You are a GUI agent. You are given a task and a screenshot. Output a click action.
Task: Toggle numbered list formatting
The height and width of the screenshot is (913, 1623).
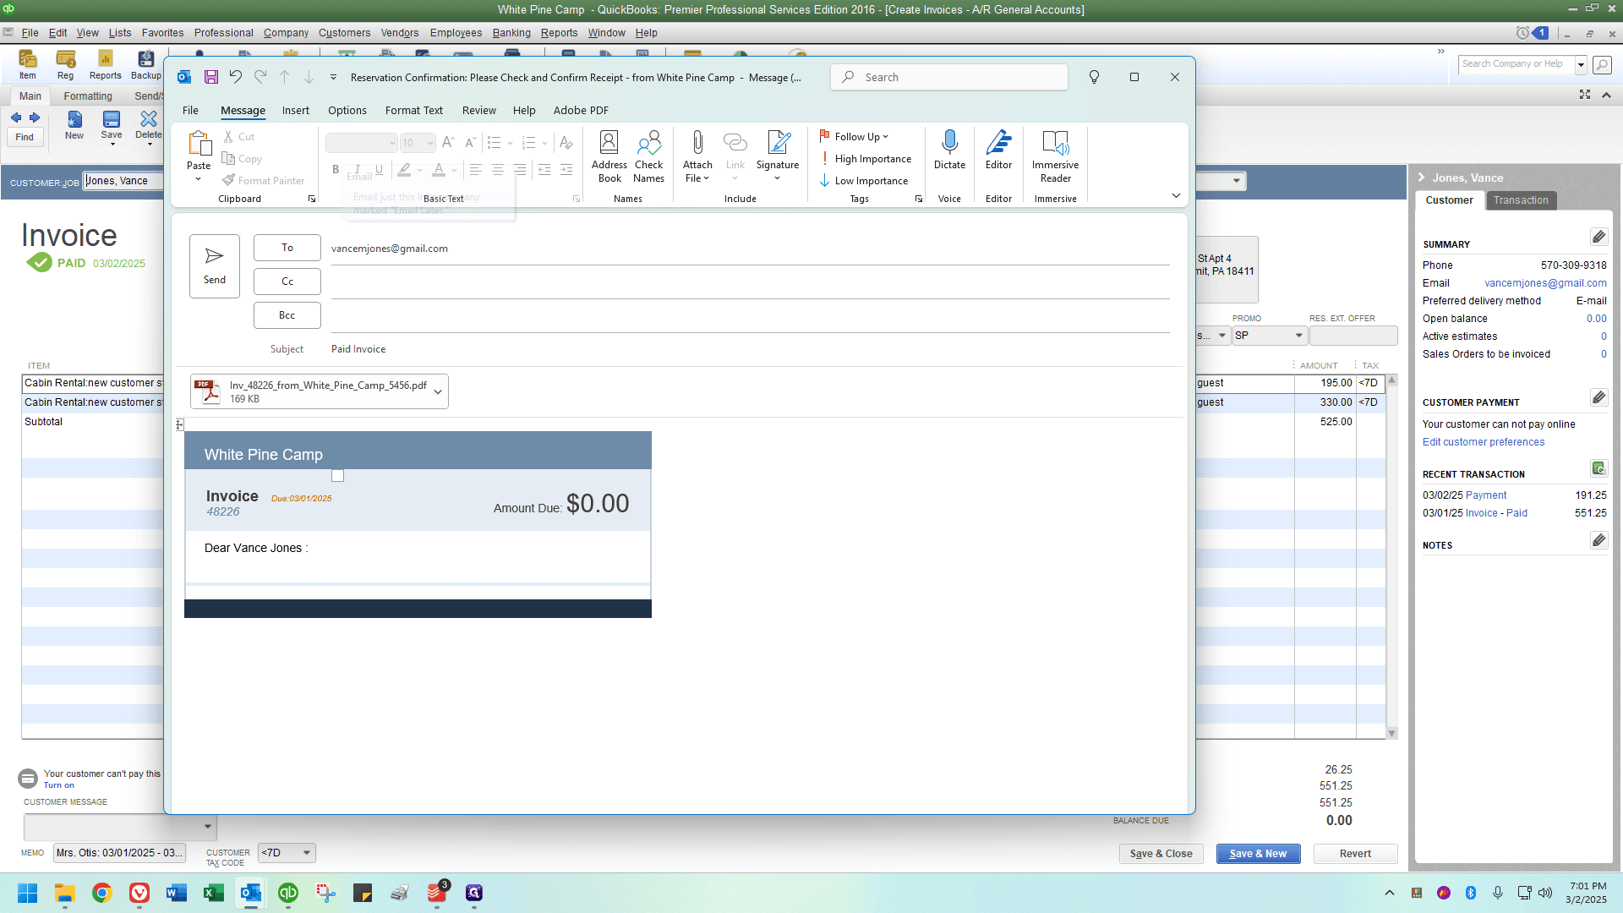pos(529,143)
